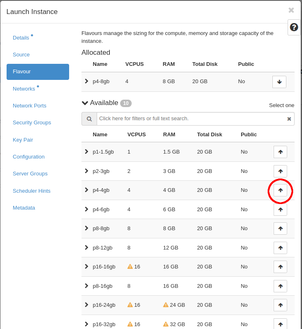Expand p2-3gb row details

pos(86,171)
